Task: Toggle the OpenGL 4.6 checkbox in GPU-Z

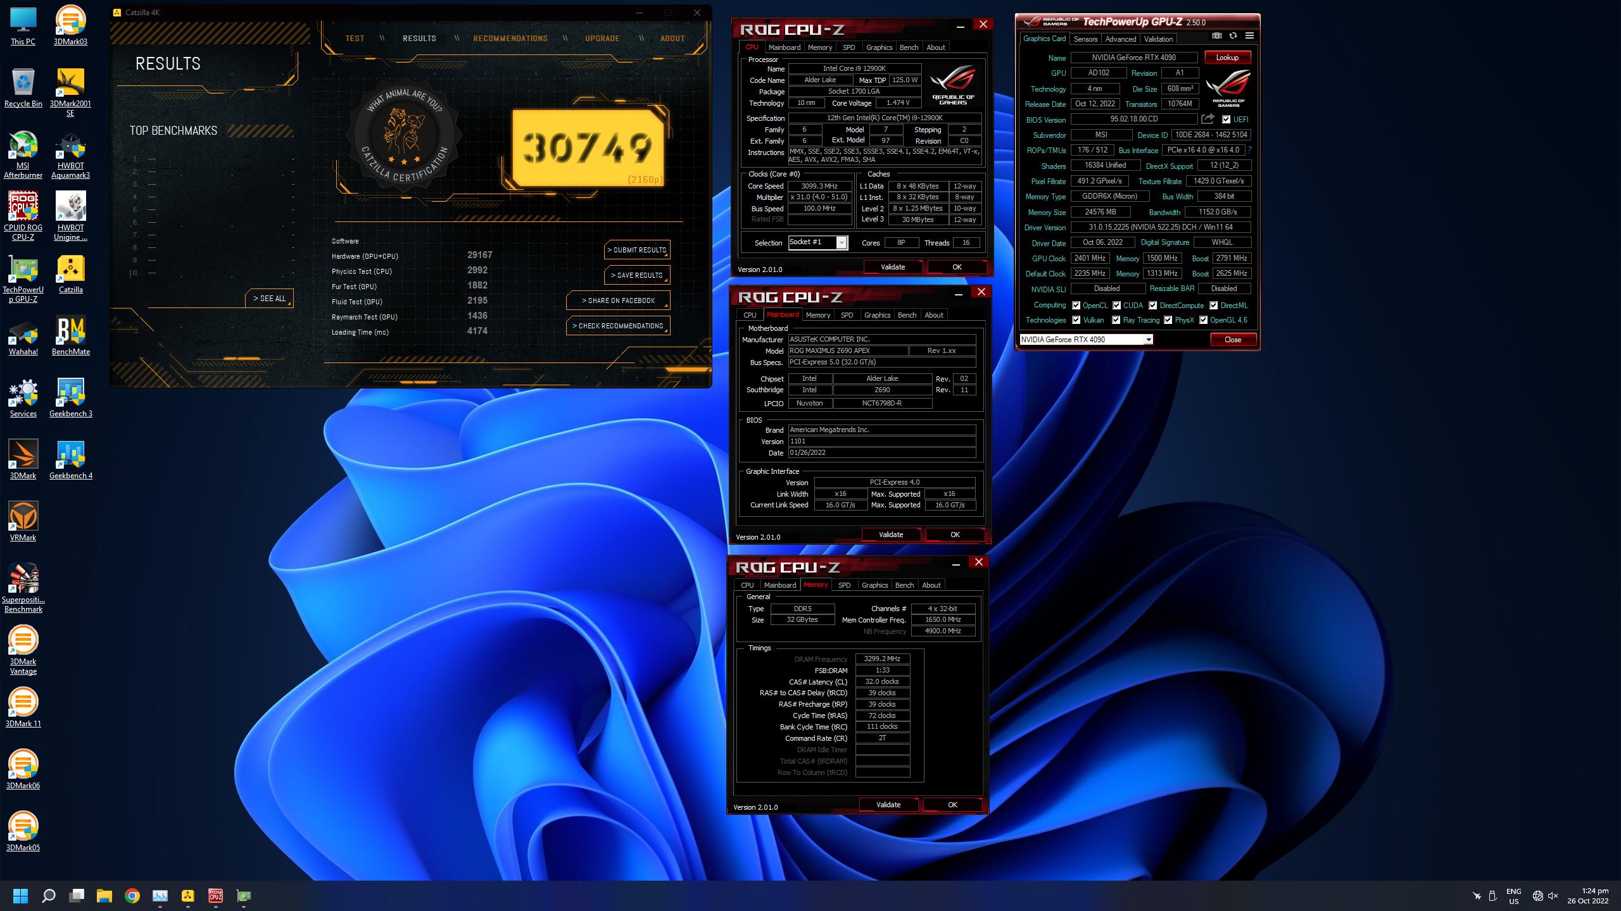Action: [1203, 320]
